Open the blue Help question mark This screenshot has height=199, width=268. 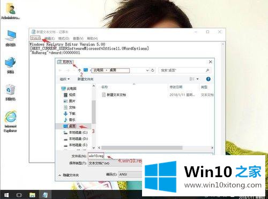(x=208, y=79)
